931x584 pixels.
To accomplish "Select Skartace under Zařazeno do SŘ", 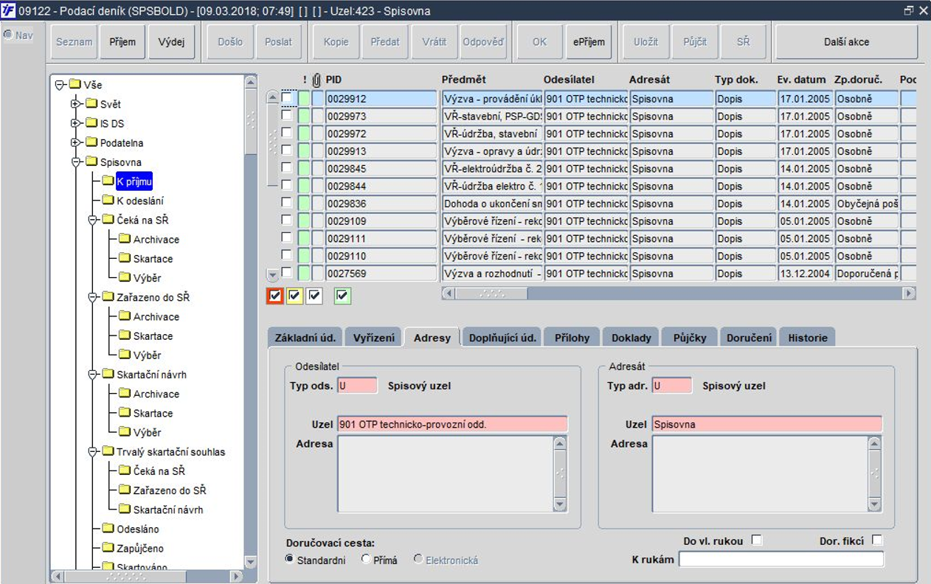I will point(153,336).
